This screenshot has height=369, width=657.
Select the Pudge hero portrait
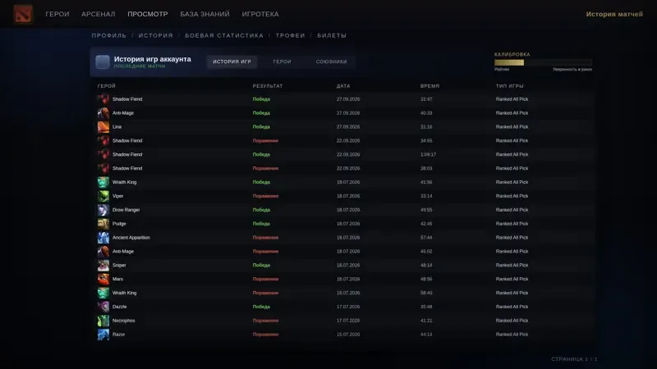tap(103, 224)
